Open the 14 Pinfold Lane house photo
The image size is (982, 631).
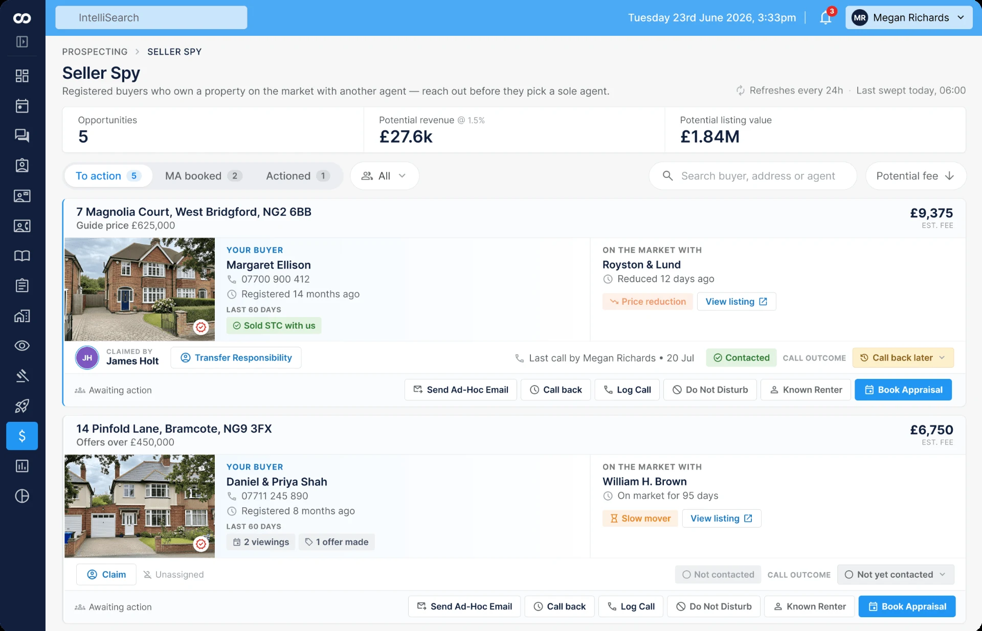point(140,506)
